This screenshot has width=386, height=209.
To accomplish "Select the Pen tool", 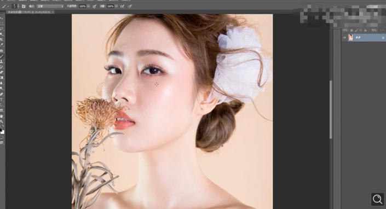I will pos(2,94).
